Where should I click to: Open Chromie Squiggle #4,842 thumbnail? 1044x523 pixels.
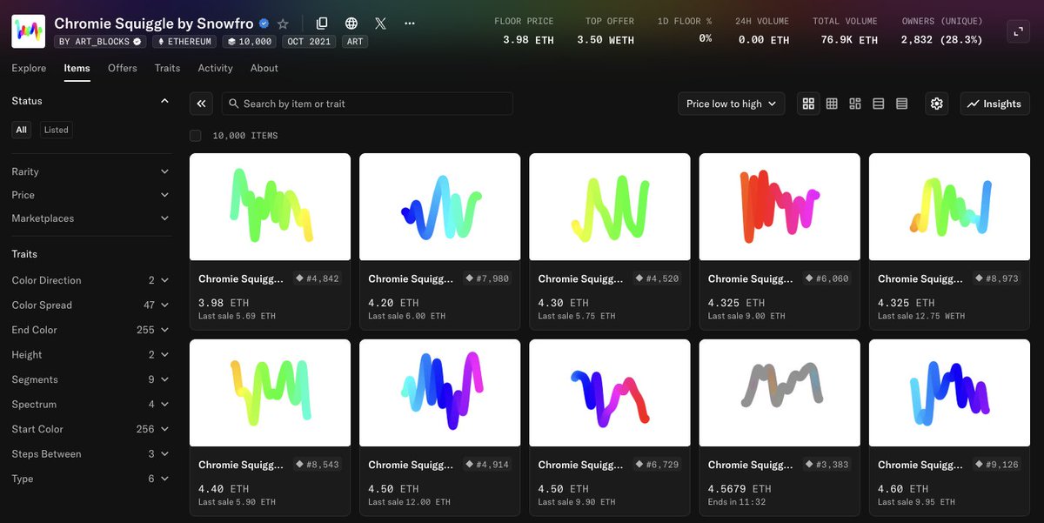[270, 207]
